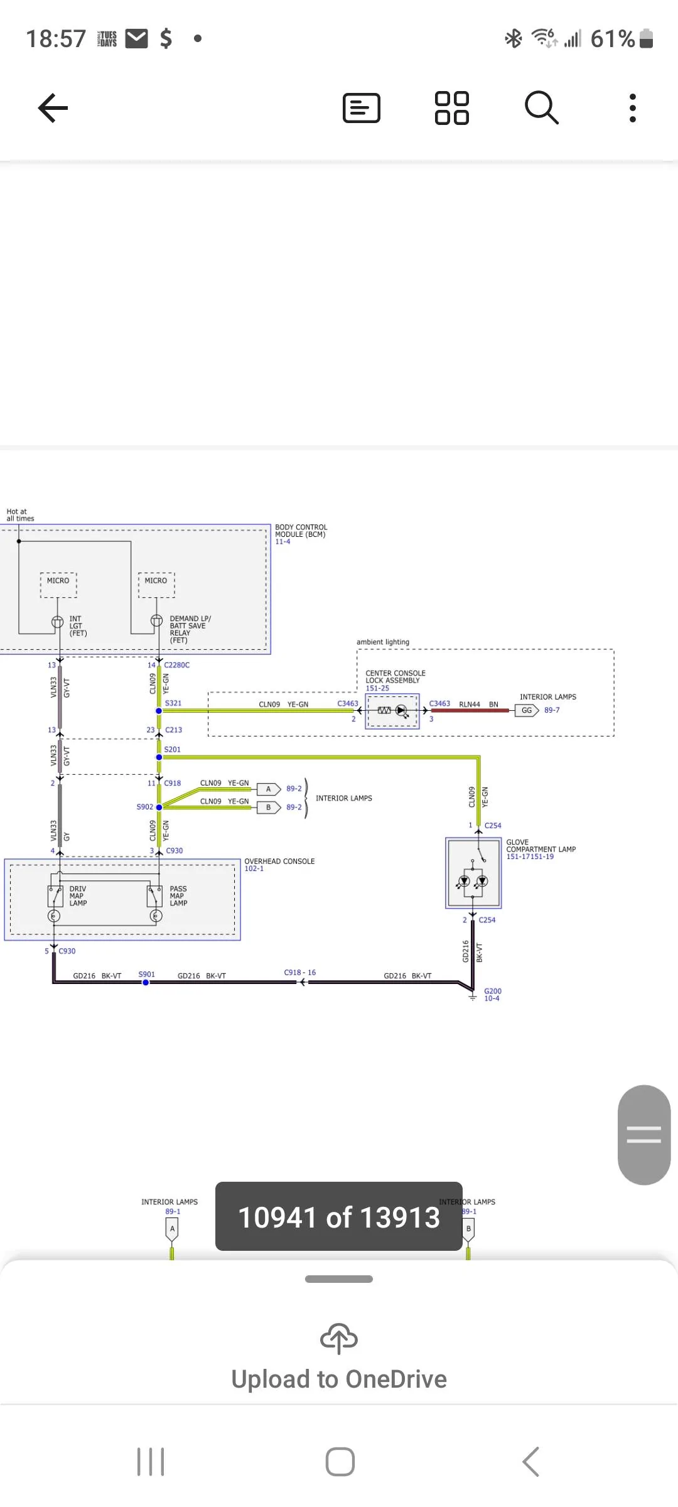This screenshot has width=678, height=1507.
Task: Tap the Android recent apps button
Action: (x=151, y=1462)
